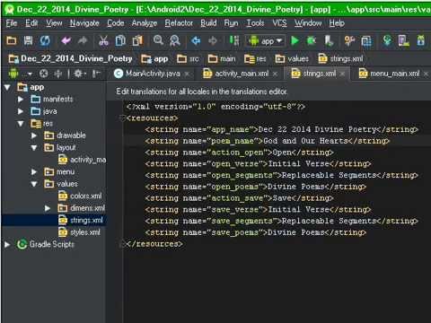Click Sync Project with Gradle Files icon
The width and height of the screenshot is (431, 323).
(387, 40)
